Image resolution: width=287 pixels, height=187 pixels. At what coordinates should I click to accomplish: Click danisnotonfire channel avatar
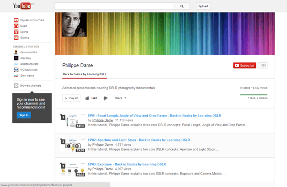(x=16, y=52)
